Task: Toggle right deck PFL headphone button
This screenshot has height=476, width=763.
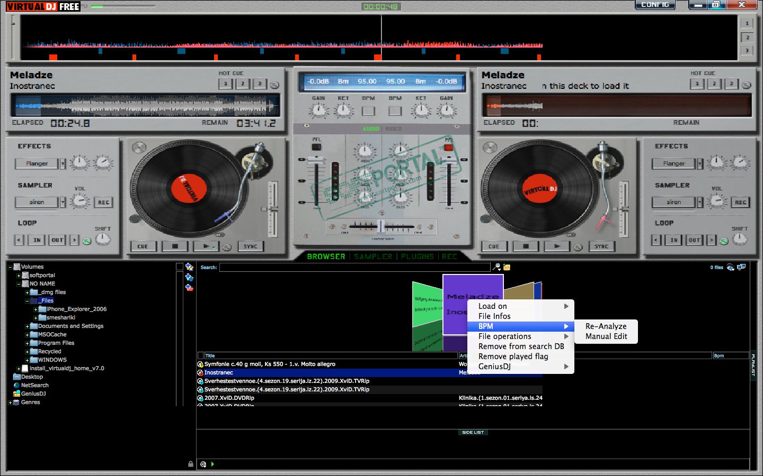Action: (x=448, y=147)
